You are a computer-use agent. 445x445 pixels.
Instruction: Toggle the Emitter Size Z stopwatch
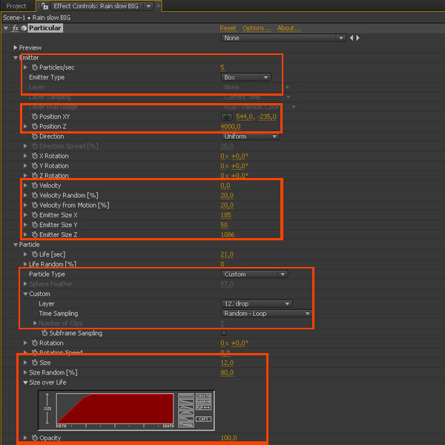click(x=35, y=234)
